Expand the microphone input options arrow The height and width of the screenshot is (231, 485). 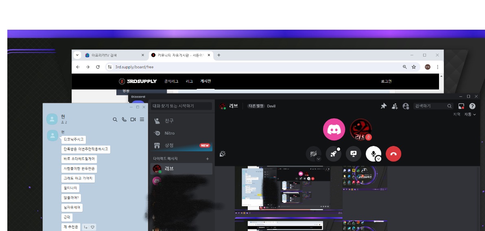coord(378,159)
